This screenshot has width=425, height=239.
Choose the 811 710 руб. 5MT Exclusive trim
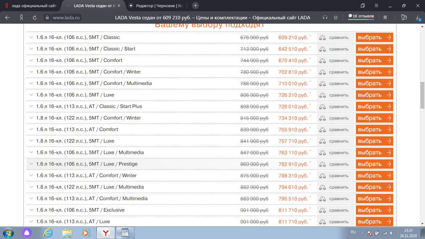(374, 210)
